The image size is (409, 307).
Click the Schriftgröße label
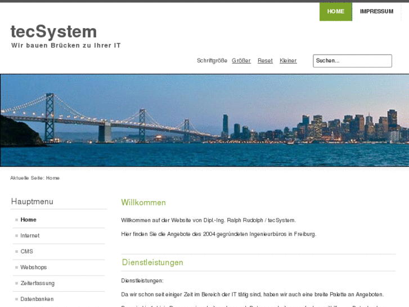click(212, 61)
